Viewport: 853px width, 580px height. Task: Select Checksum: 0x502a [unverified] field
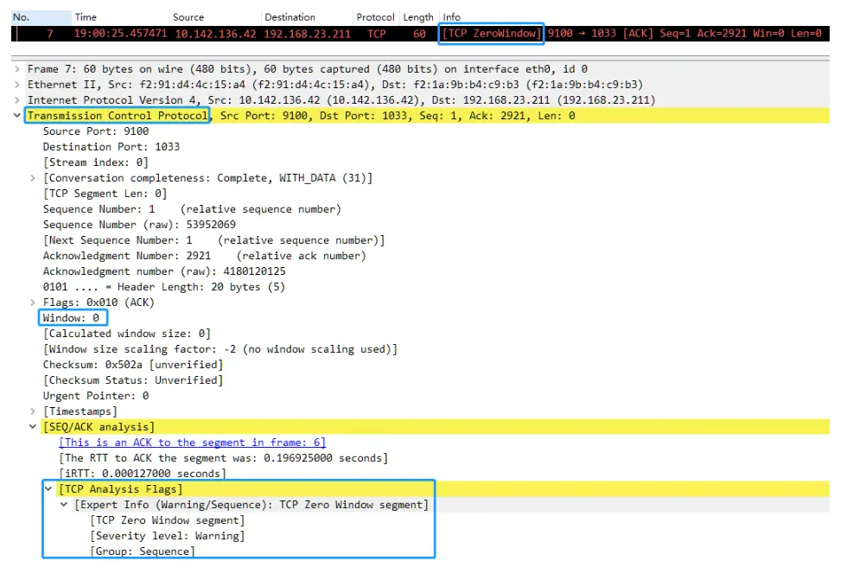coord(133,365)
